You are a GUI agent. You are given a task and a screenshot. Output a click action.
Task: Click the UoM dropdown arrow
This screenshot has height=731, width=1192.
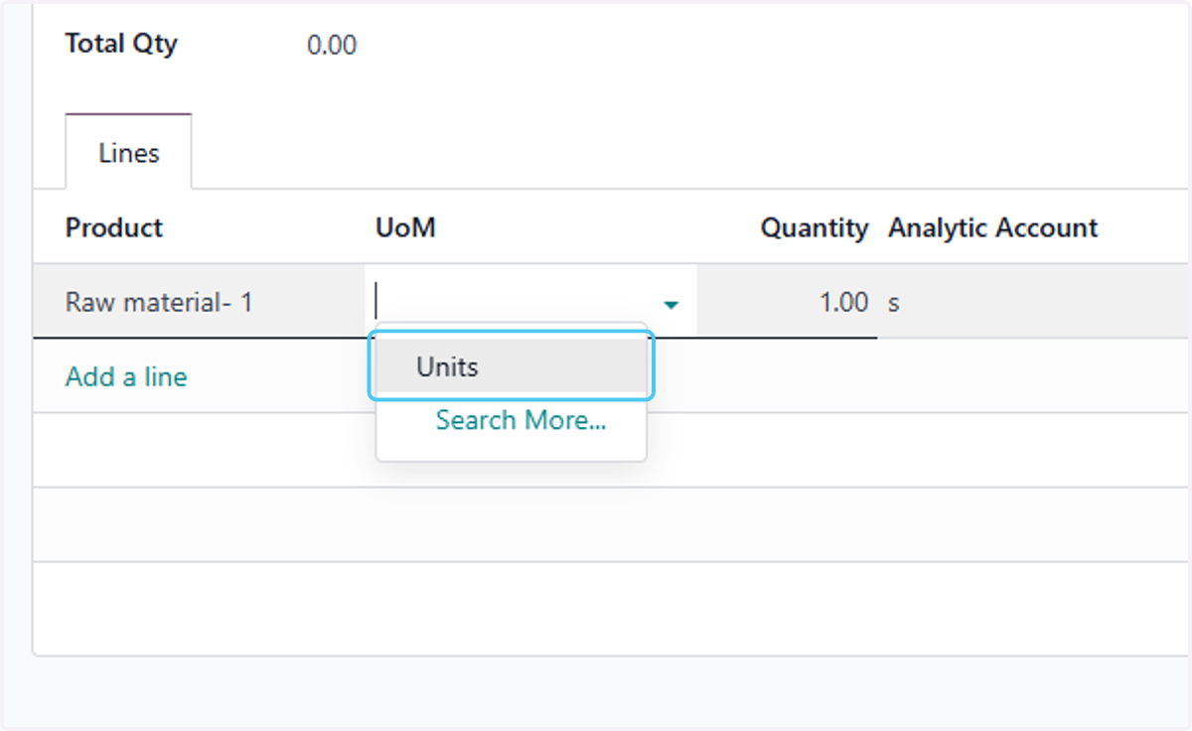pos(671,304)
